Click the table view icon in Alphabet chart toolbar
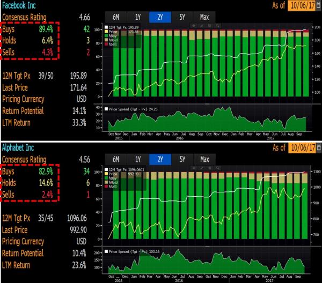This screenshot has width=322, height=283. 210,168
